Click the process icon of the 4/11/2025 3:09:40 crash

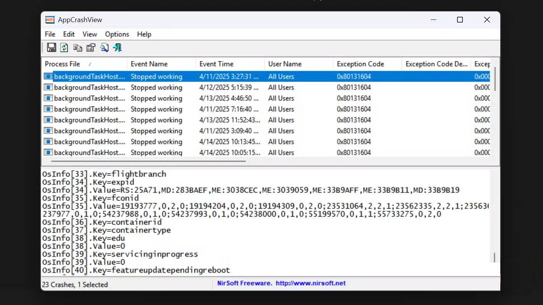point(48,131)
